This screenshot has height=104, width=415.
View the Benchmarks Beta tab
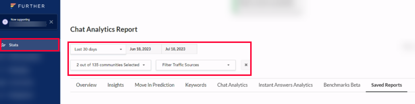click(x=342, y=85)
